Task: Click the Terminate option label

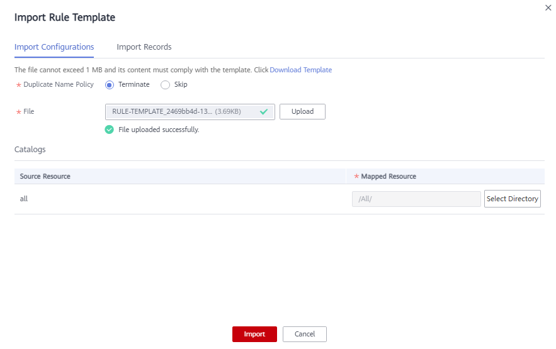Action: coord(133,85)
